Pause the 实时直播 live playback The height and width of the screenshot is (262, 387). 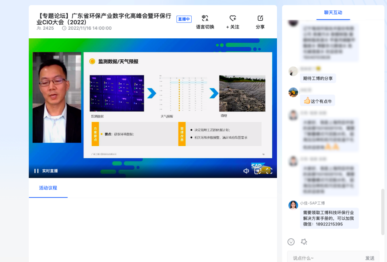[x=36, y=171]
